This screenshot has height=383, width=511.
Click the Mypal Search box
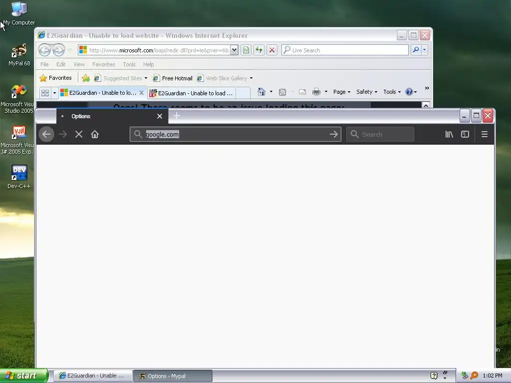click(380, 134)
